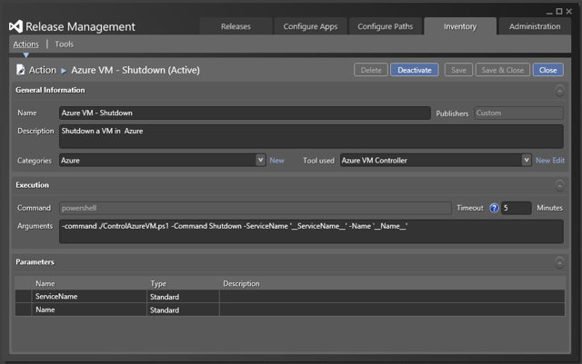Click the Timeout minutes value field
582x364 pixels.
coord(516,208)
